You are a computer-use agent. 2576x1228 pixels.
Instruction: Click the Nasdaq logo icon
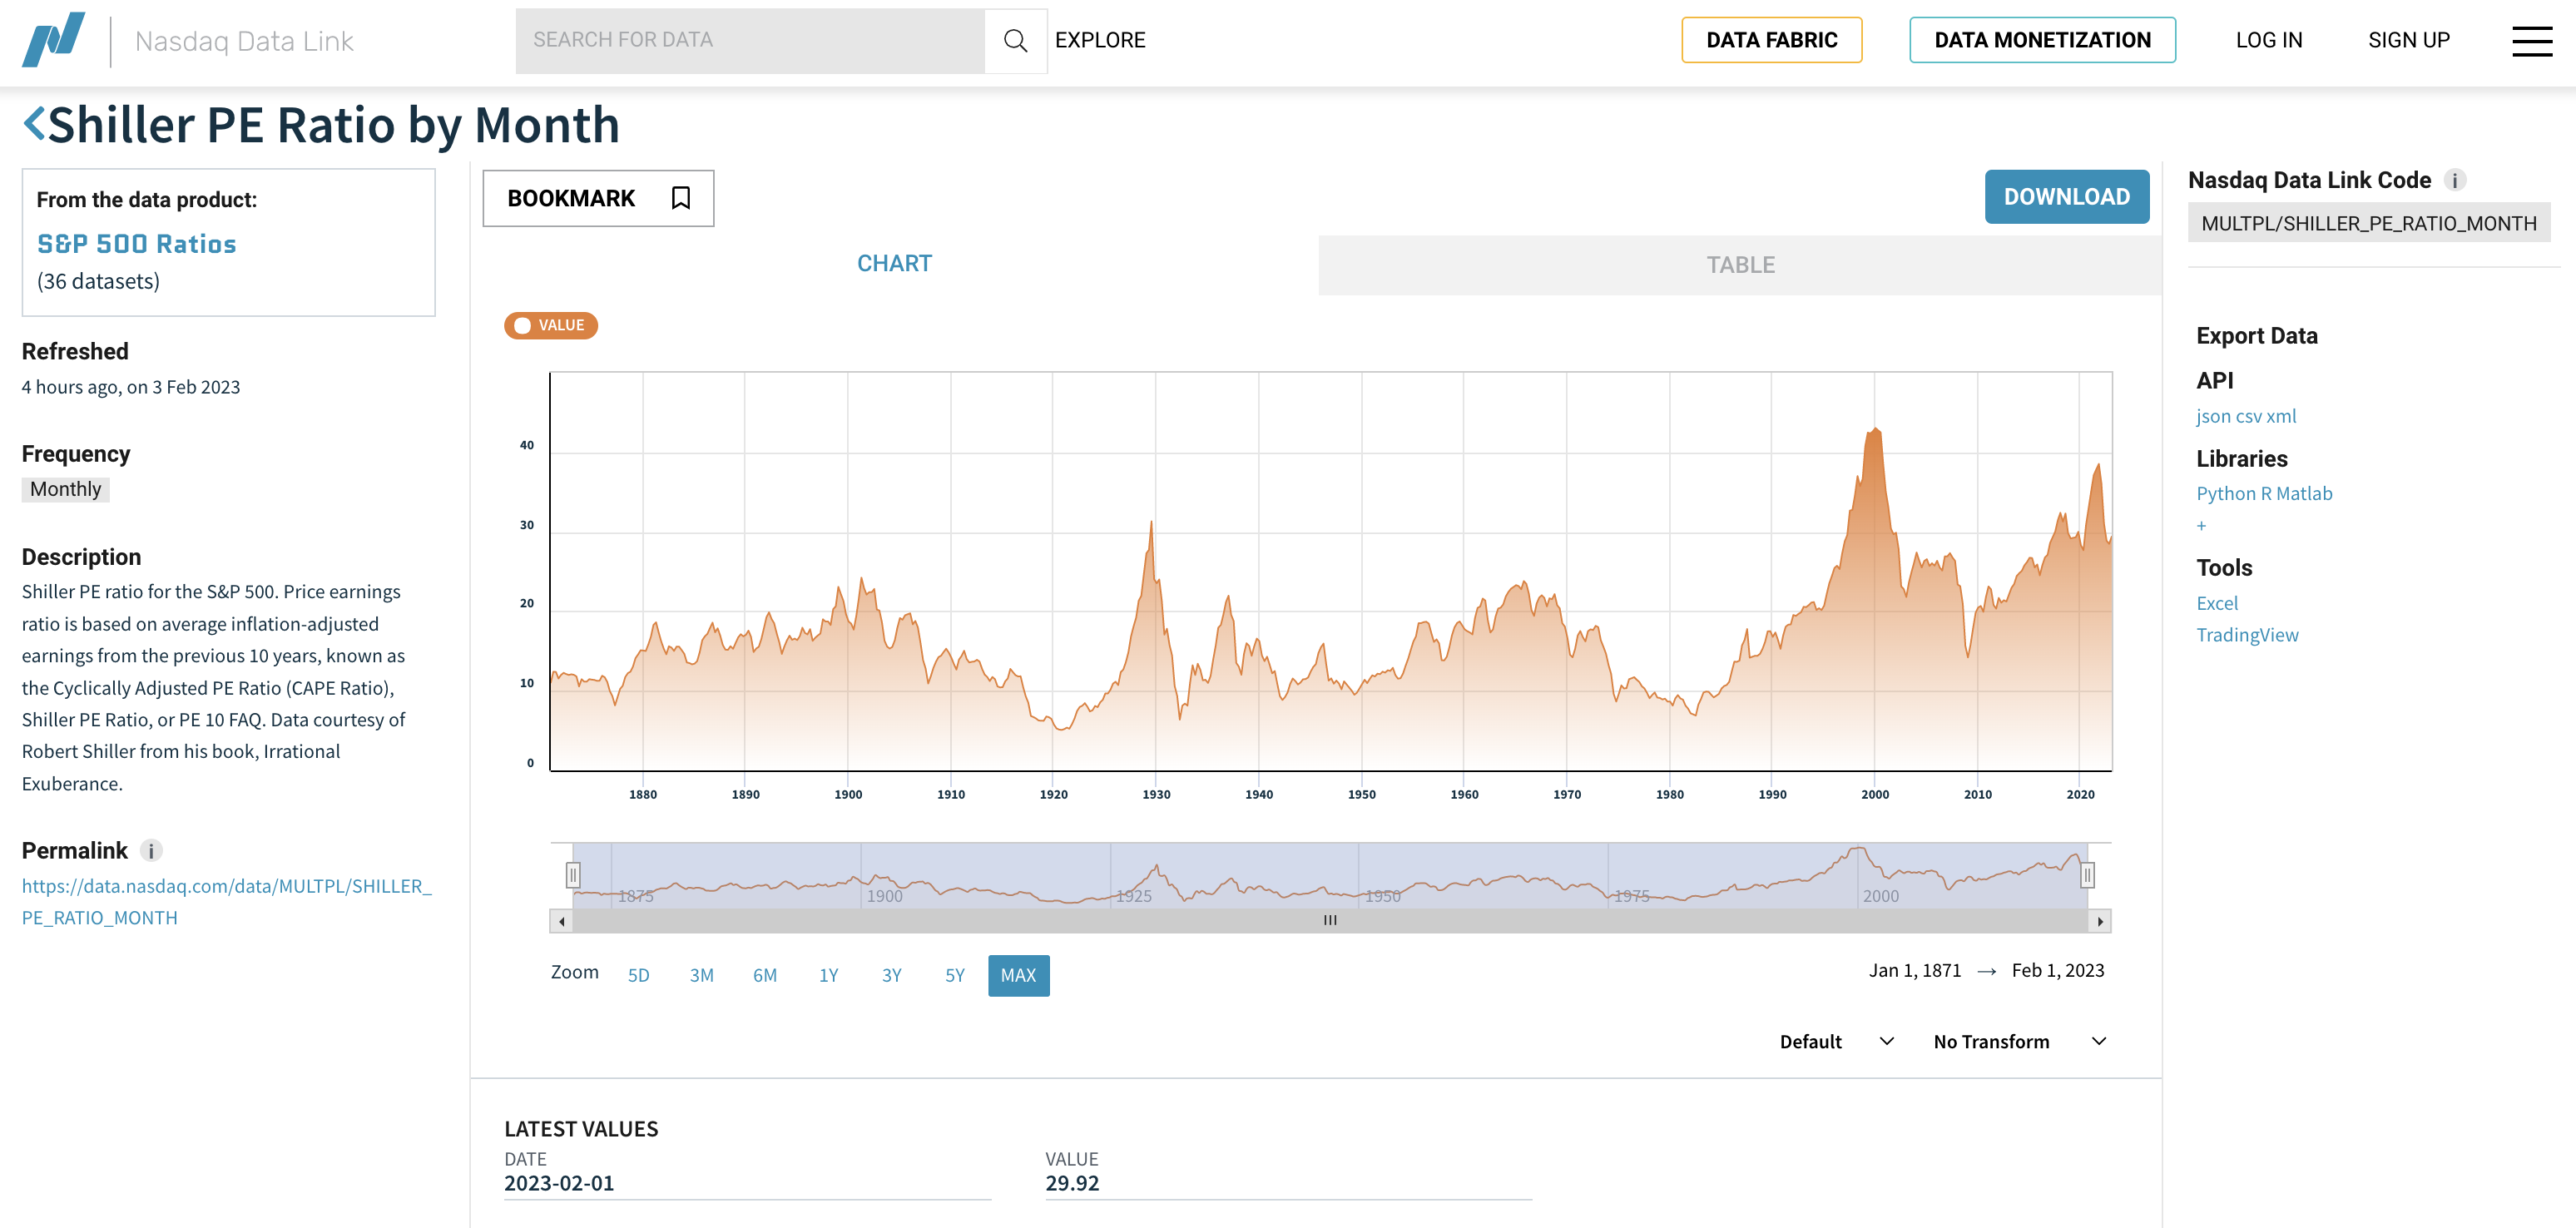(x=53, y=40)
